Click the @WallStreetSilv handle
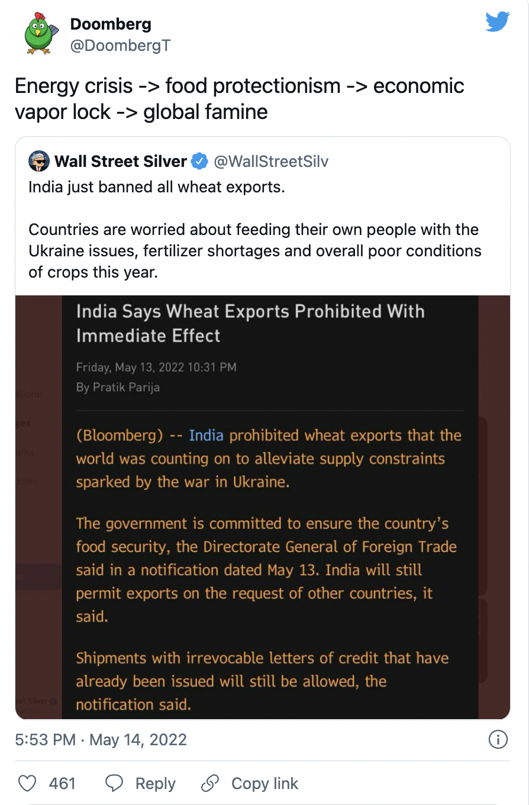The image size is (529, 805). click(271, 161)
